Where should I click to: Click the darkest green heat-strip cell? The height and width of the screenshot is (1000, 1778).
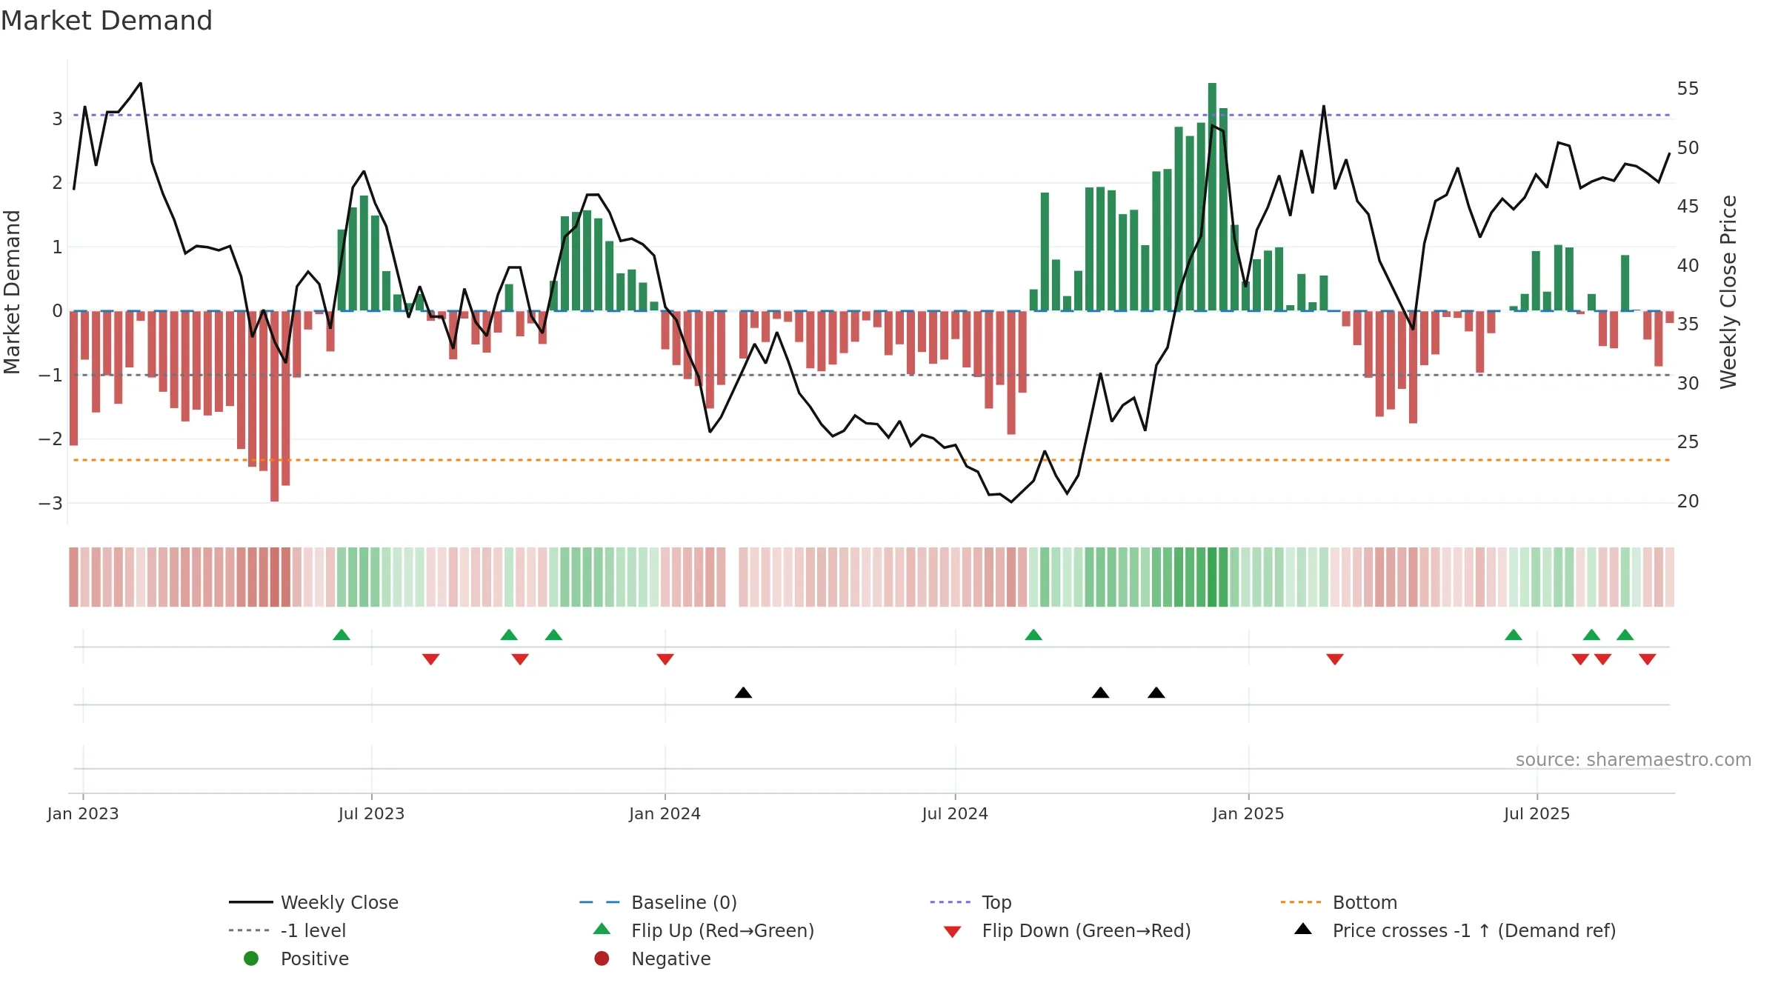[1212, 577]
